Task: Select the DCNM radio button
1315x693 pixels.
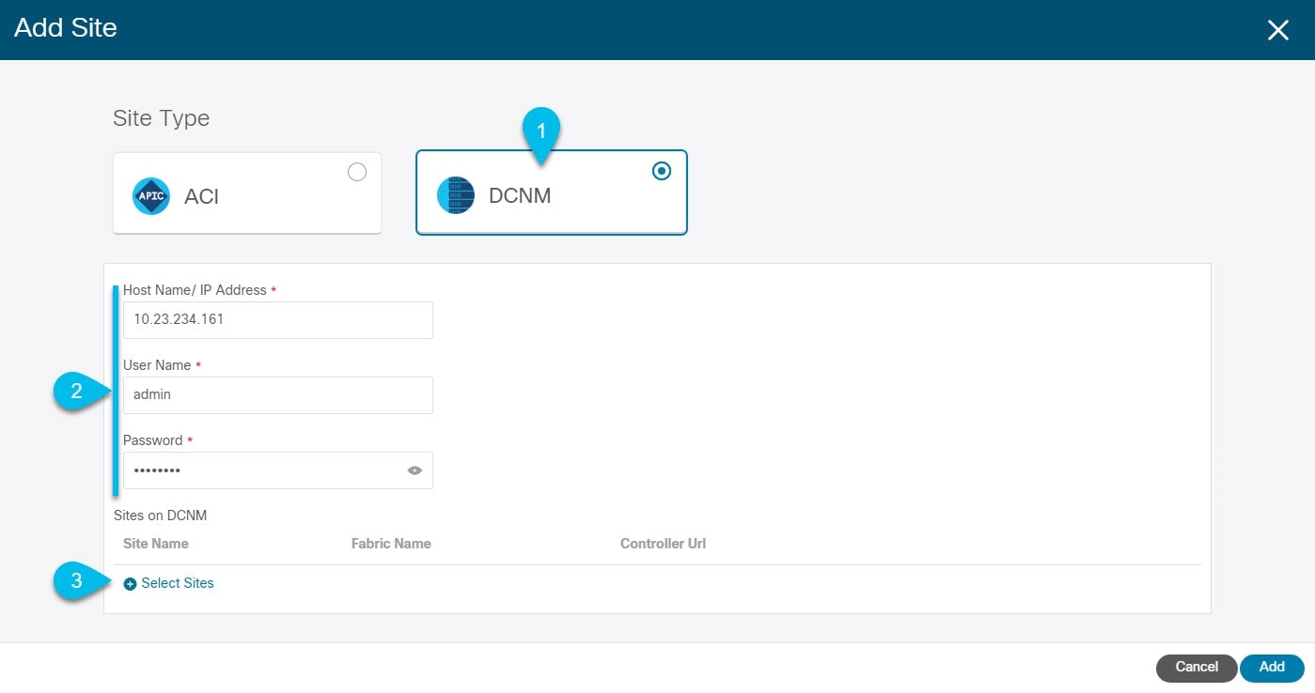Action: point(662,171)
